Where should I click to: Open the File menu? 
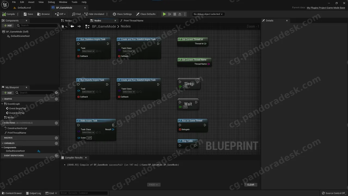[14, 2]
